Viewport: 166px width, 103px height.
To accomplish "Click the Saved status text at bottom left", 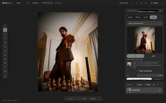I will pyautogui.click(x=10, y=100).
